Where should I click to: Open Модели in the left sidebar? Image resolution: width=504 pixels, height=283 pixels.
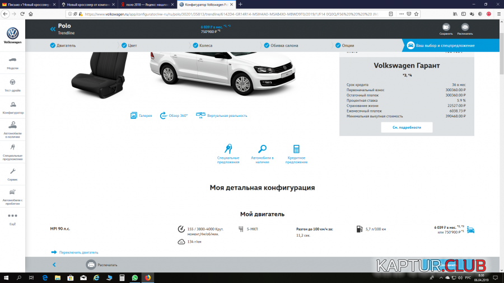[12, 61]
